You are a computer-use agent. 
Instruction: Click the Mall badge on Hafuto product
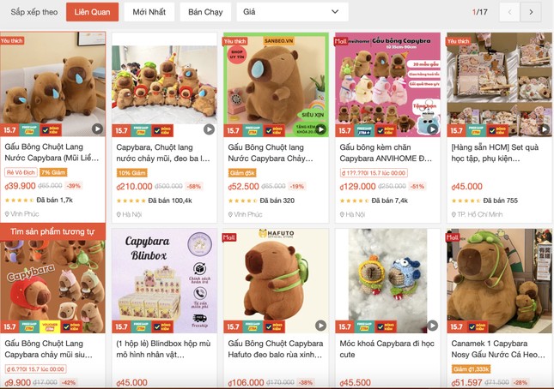pos(229,237)
